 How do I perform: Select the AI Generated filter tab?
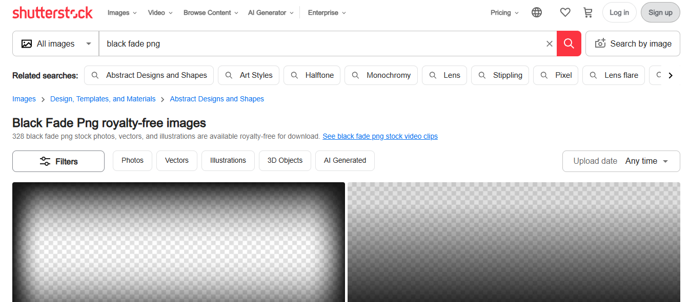click(x=345, y=161)
